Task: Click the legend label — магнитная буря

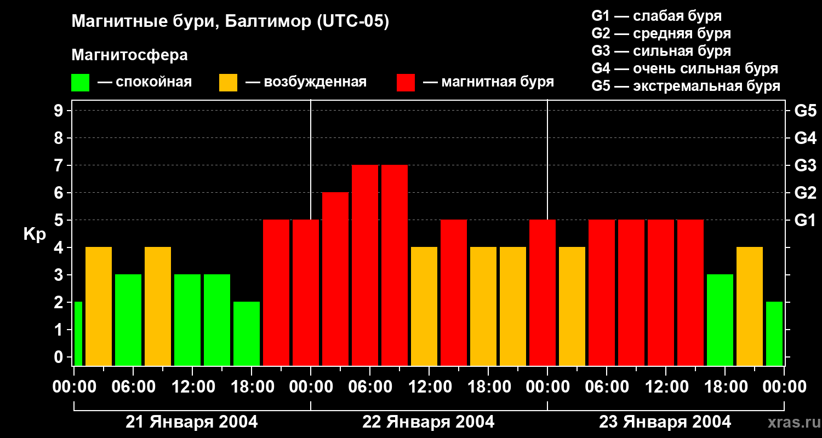Action: pos(488,82)
